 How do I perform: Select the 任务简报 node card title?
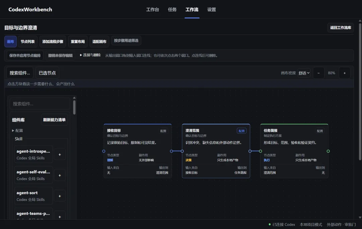pyautogui.click(x=270, y=130)
